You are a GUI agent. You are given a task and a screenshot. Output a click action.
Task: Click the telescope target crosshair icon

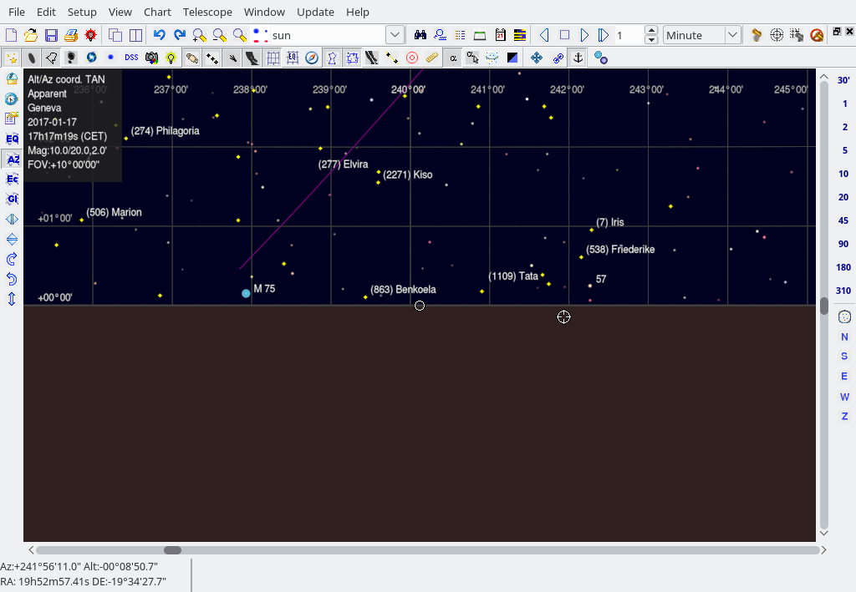click(x=777, y=35)
